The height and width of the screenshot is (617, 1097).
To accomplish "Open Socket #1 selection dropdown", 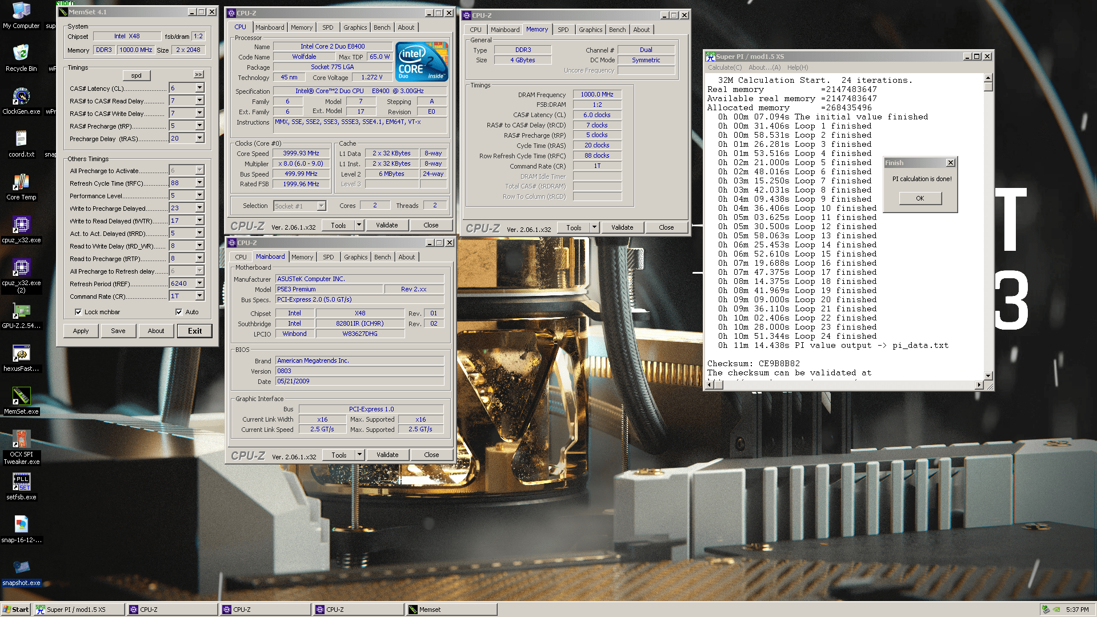I will click(322, 206).
